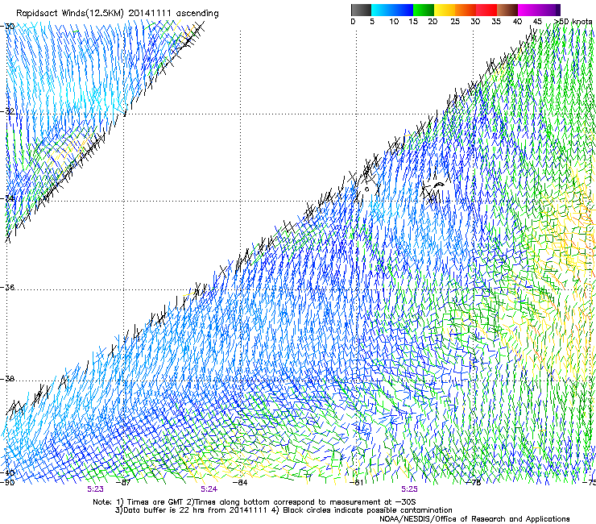Click the 'Data buffer is 22 hrs' note
This screenshot has height=524, width=596.
pos(284,510)
